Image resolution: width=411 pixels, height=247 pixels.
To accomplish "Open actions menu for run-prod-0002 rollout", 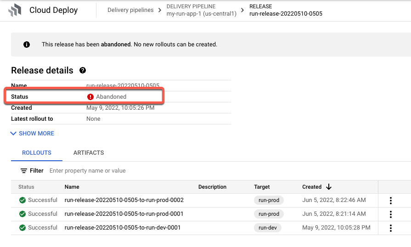I will tap(391, 201).
